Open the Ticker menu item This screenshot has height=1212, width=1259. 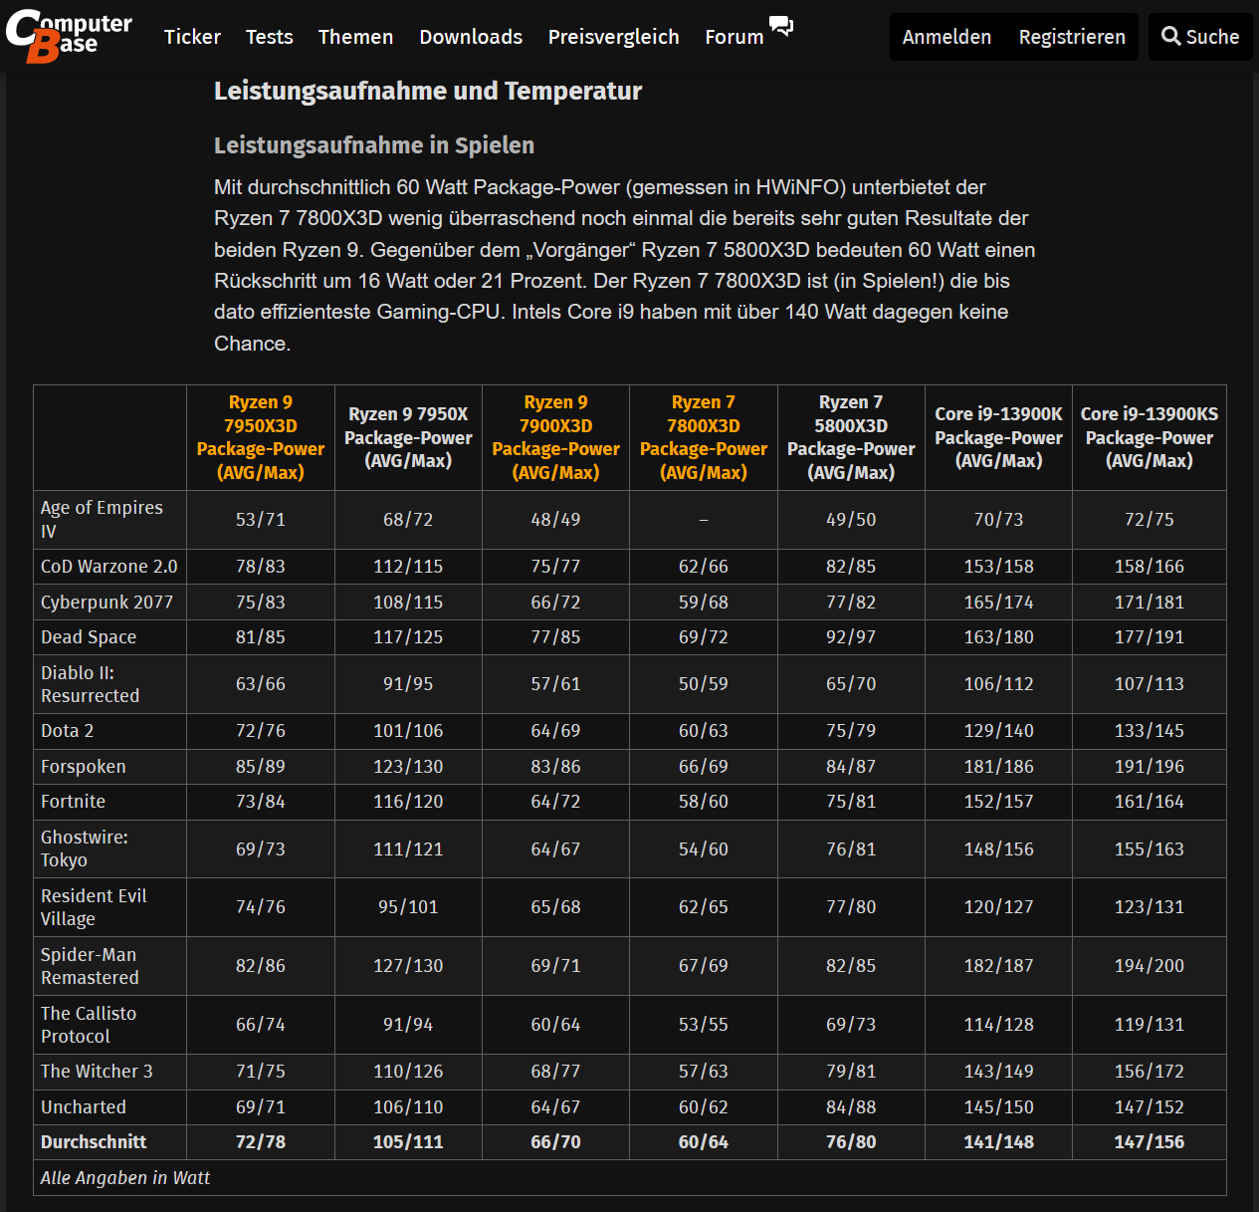pos(192,37)
